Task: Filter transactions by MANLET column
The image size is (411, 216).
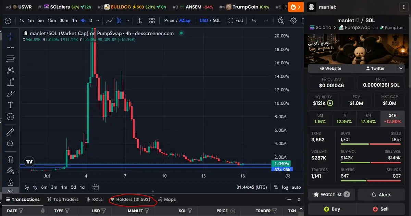Action: 147,211
